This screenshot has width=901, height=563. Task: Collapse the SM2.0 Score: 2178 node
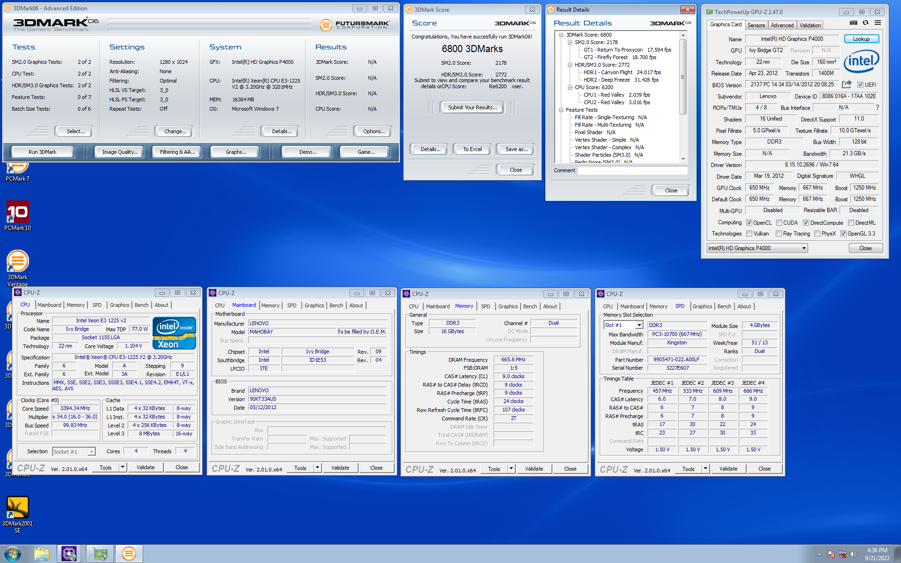(570, 42)
